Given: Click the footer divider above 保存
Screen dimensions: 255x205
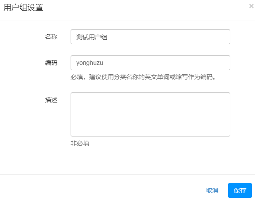Looking at the screenshot, I should coord(127,174).
